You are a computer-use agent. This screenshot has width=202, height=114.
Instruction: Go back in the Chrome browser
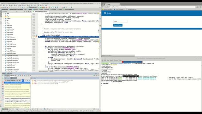[103, 7]
